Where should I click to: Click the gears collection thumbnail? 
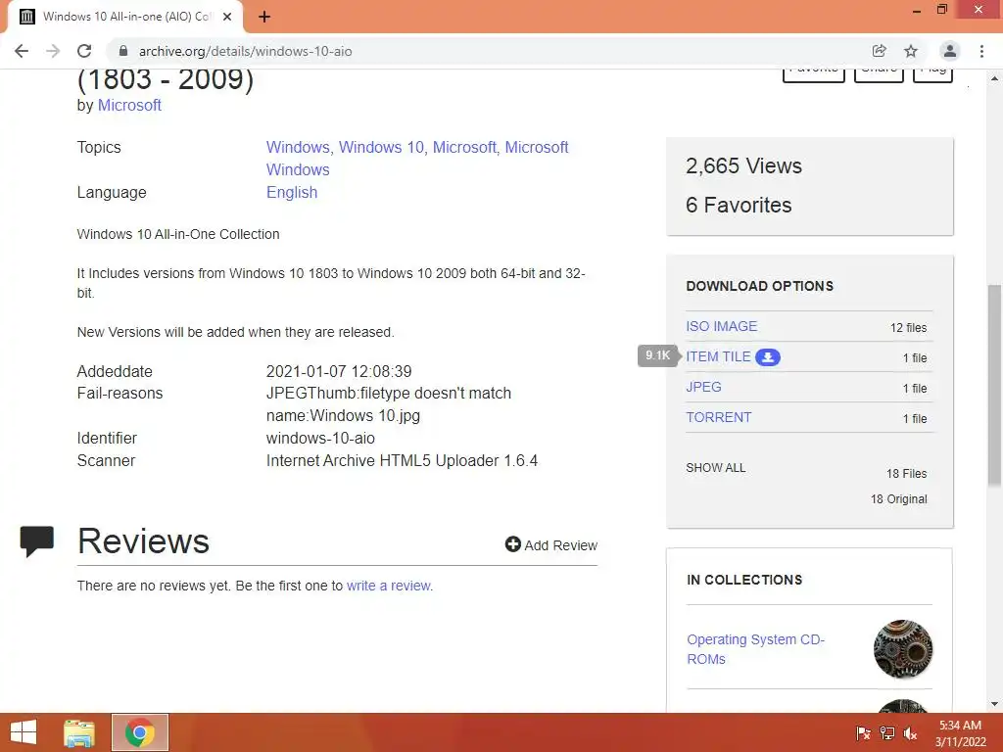coord(902,649)
